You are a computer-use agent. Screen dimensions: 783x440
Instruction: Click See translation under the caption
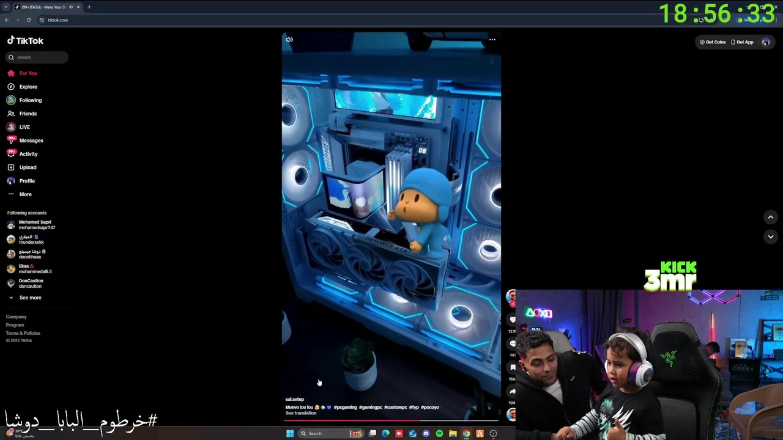click(301, 413)
